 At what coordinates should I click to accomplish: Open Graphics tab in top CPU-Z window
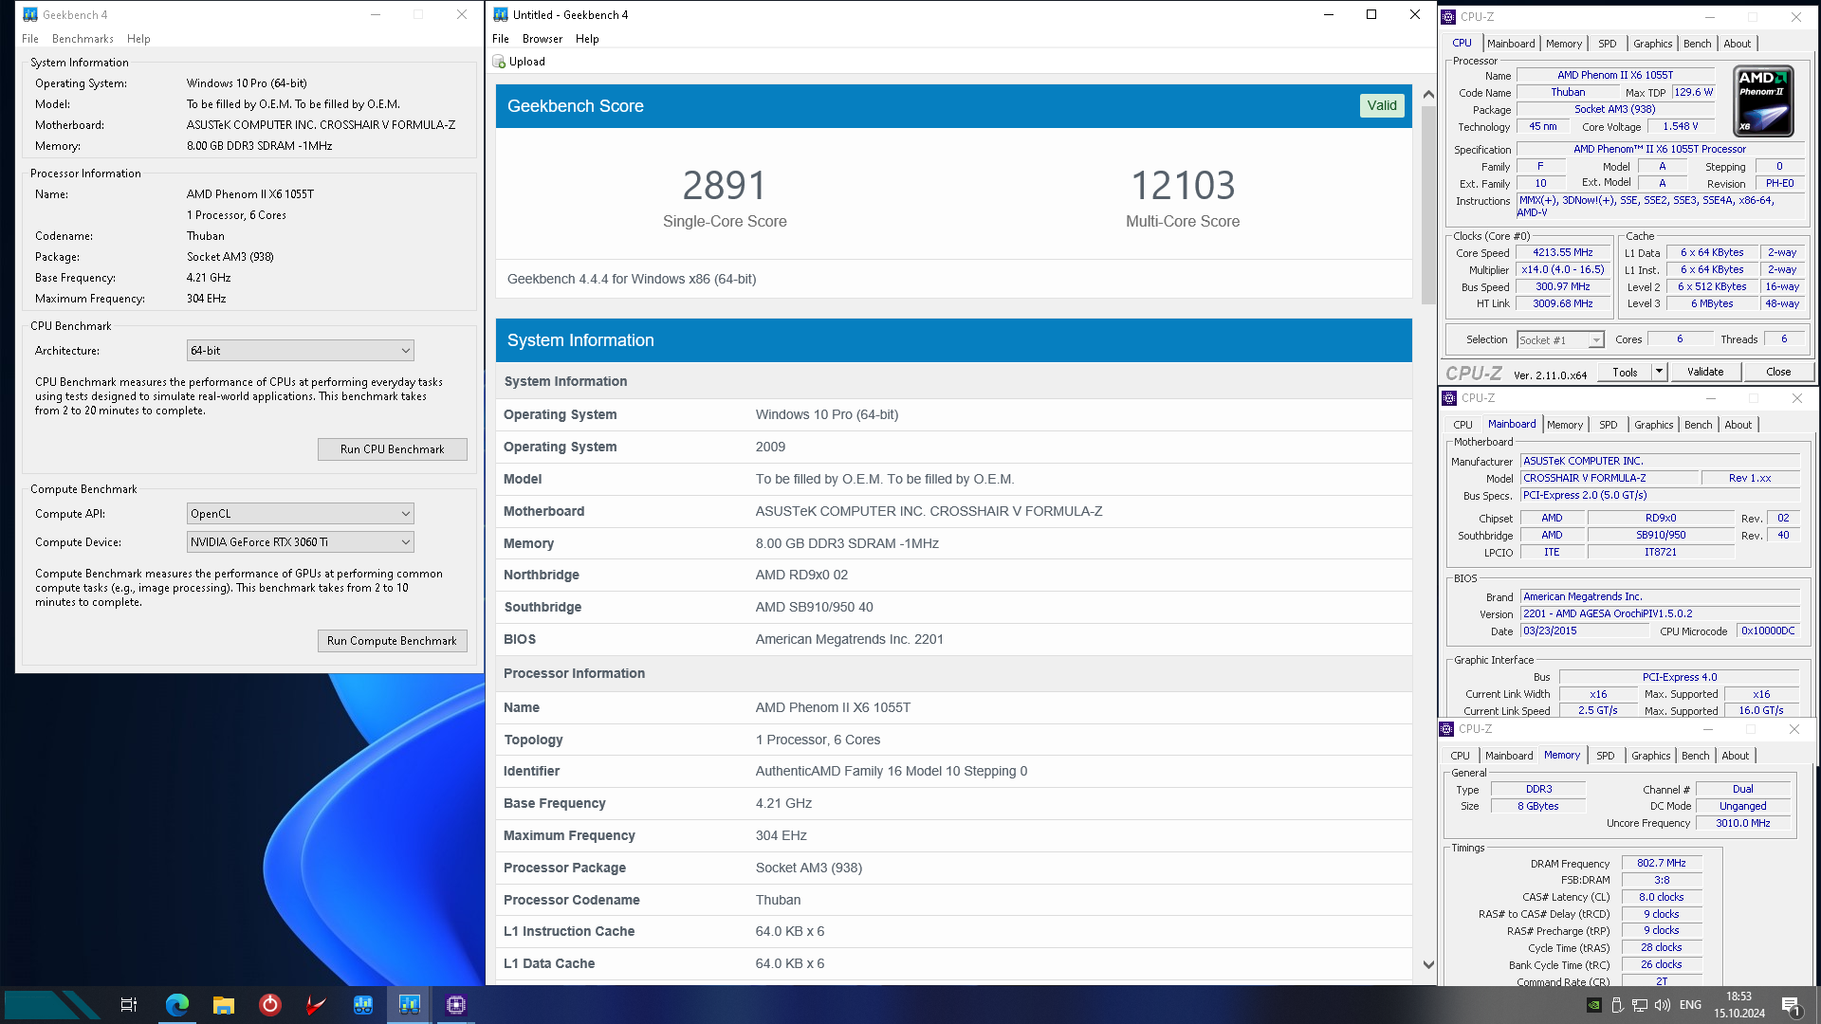[x=1653, y=44]
